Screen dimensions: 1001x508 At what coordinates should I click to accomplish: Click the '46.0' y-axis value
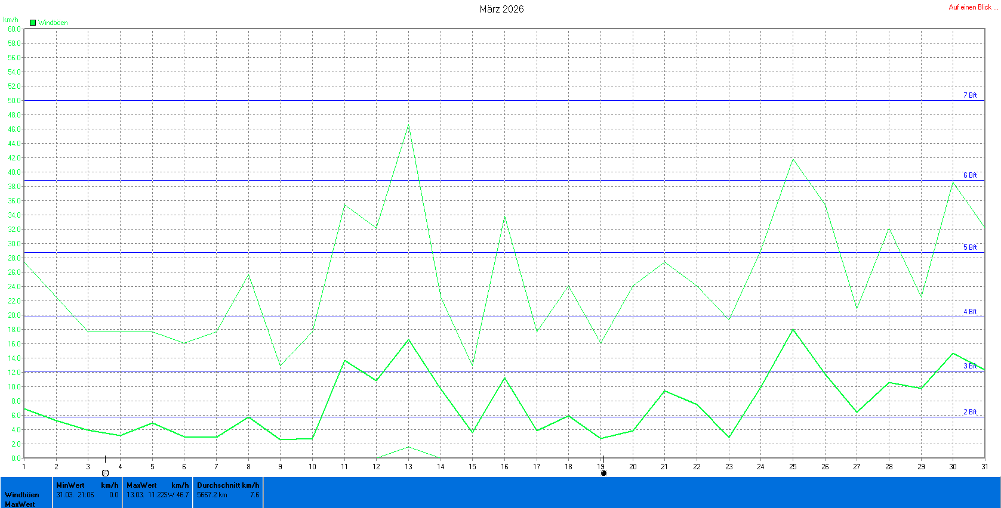point(14,129)
